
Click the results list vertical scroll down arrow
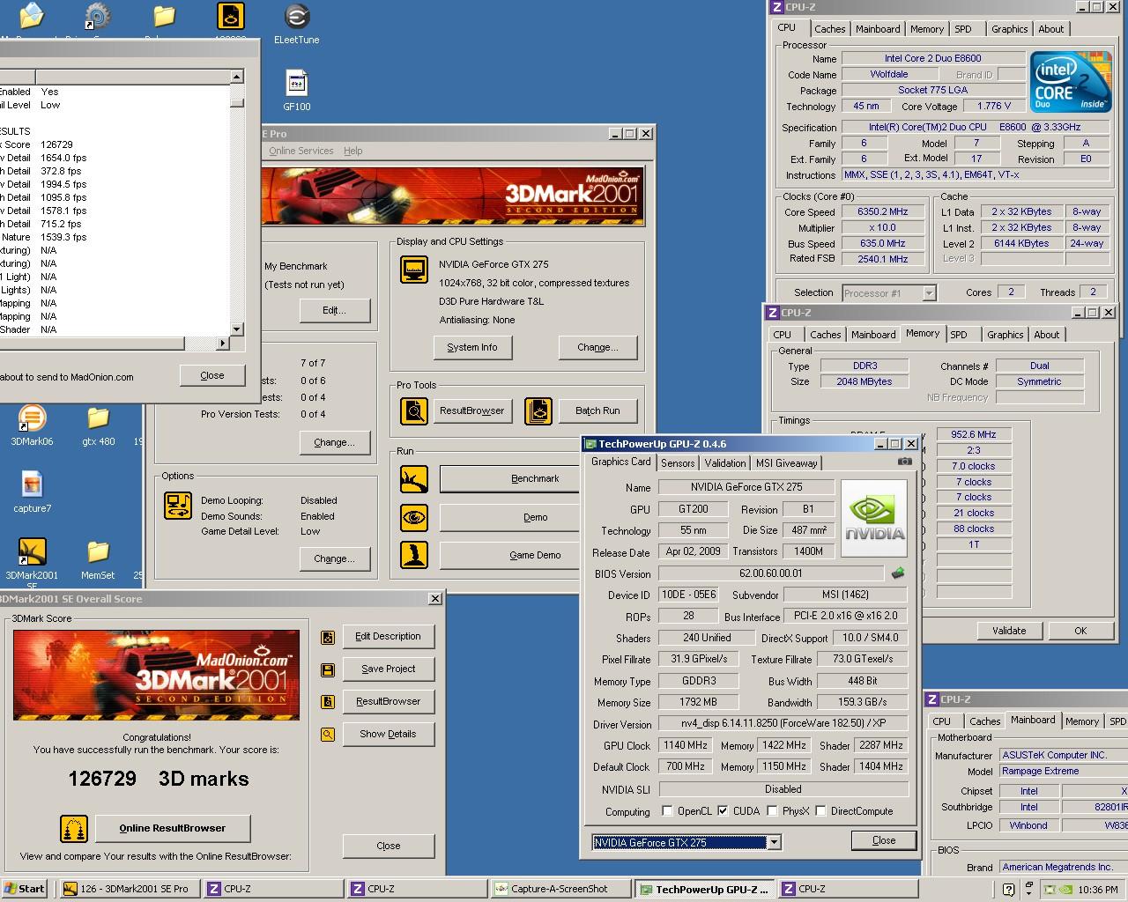pyautogui.click(x=236, y=329)
